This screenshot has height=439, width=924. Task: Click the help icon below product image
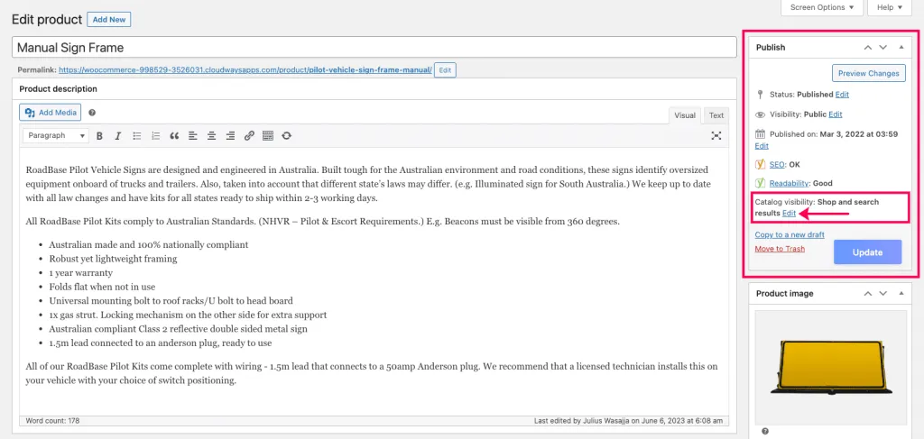[x=764, y=432]
